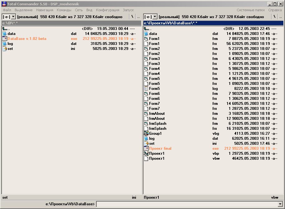Open the Запуск menu
Image resolution: width=285 pixels, height=209 pixels.
pyautogui.click(x=128, y=10)
